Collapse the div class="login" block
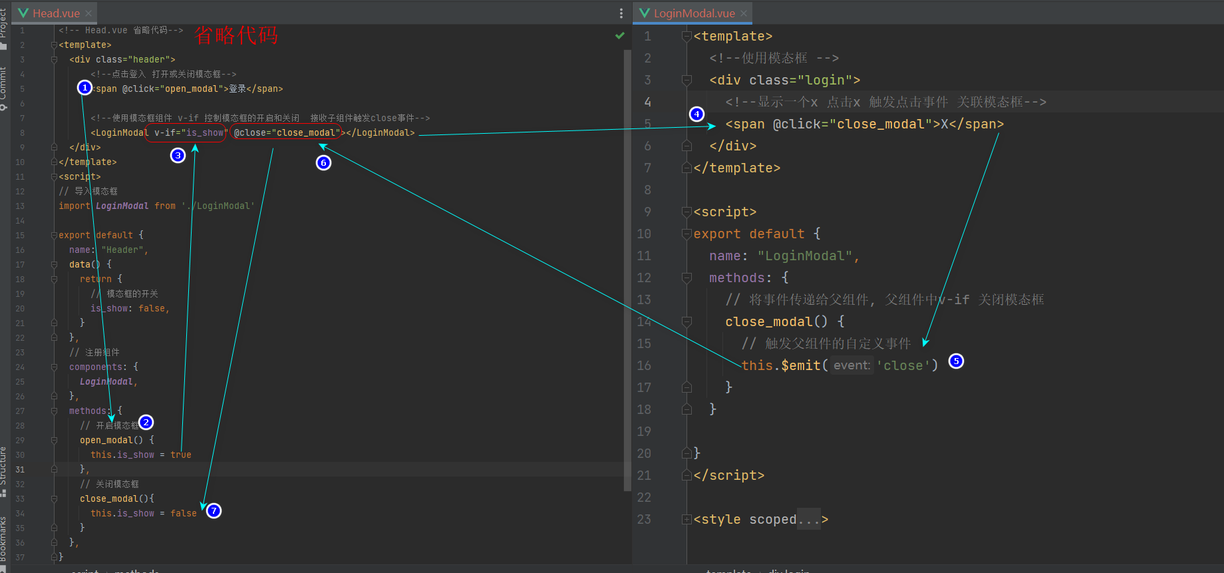Image resolution: width=1224 pixels, height=573 pixels. click(x=687, y=81)
